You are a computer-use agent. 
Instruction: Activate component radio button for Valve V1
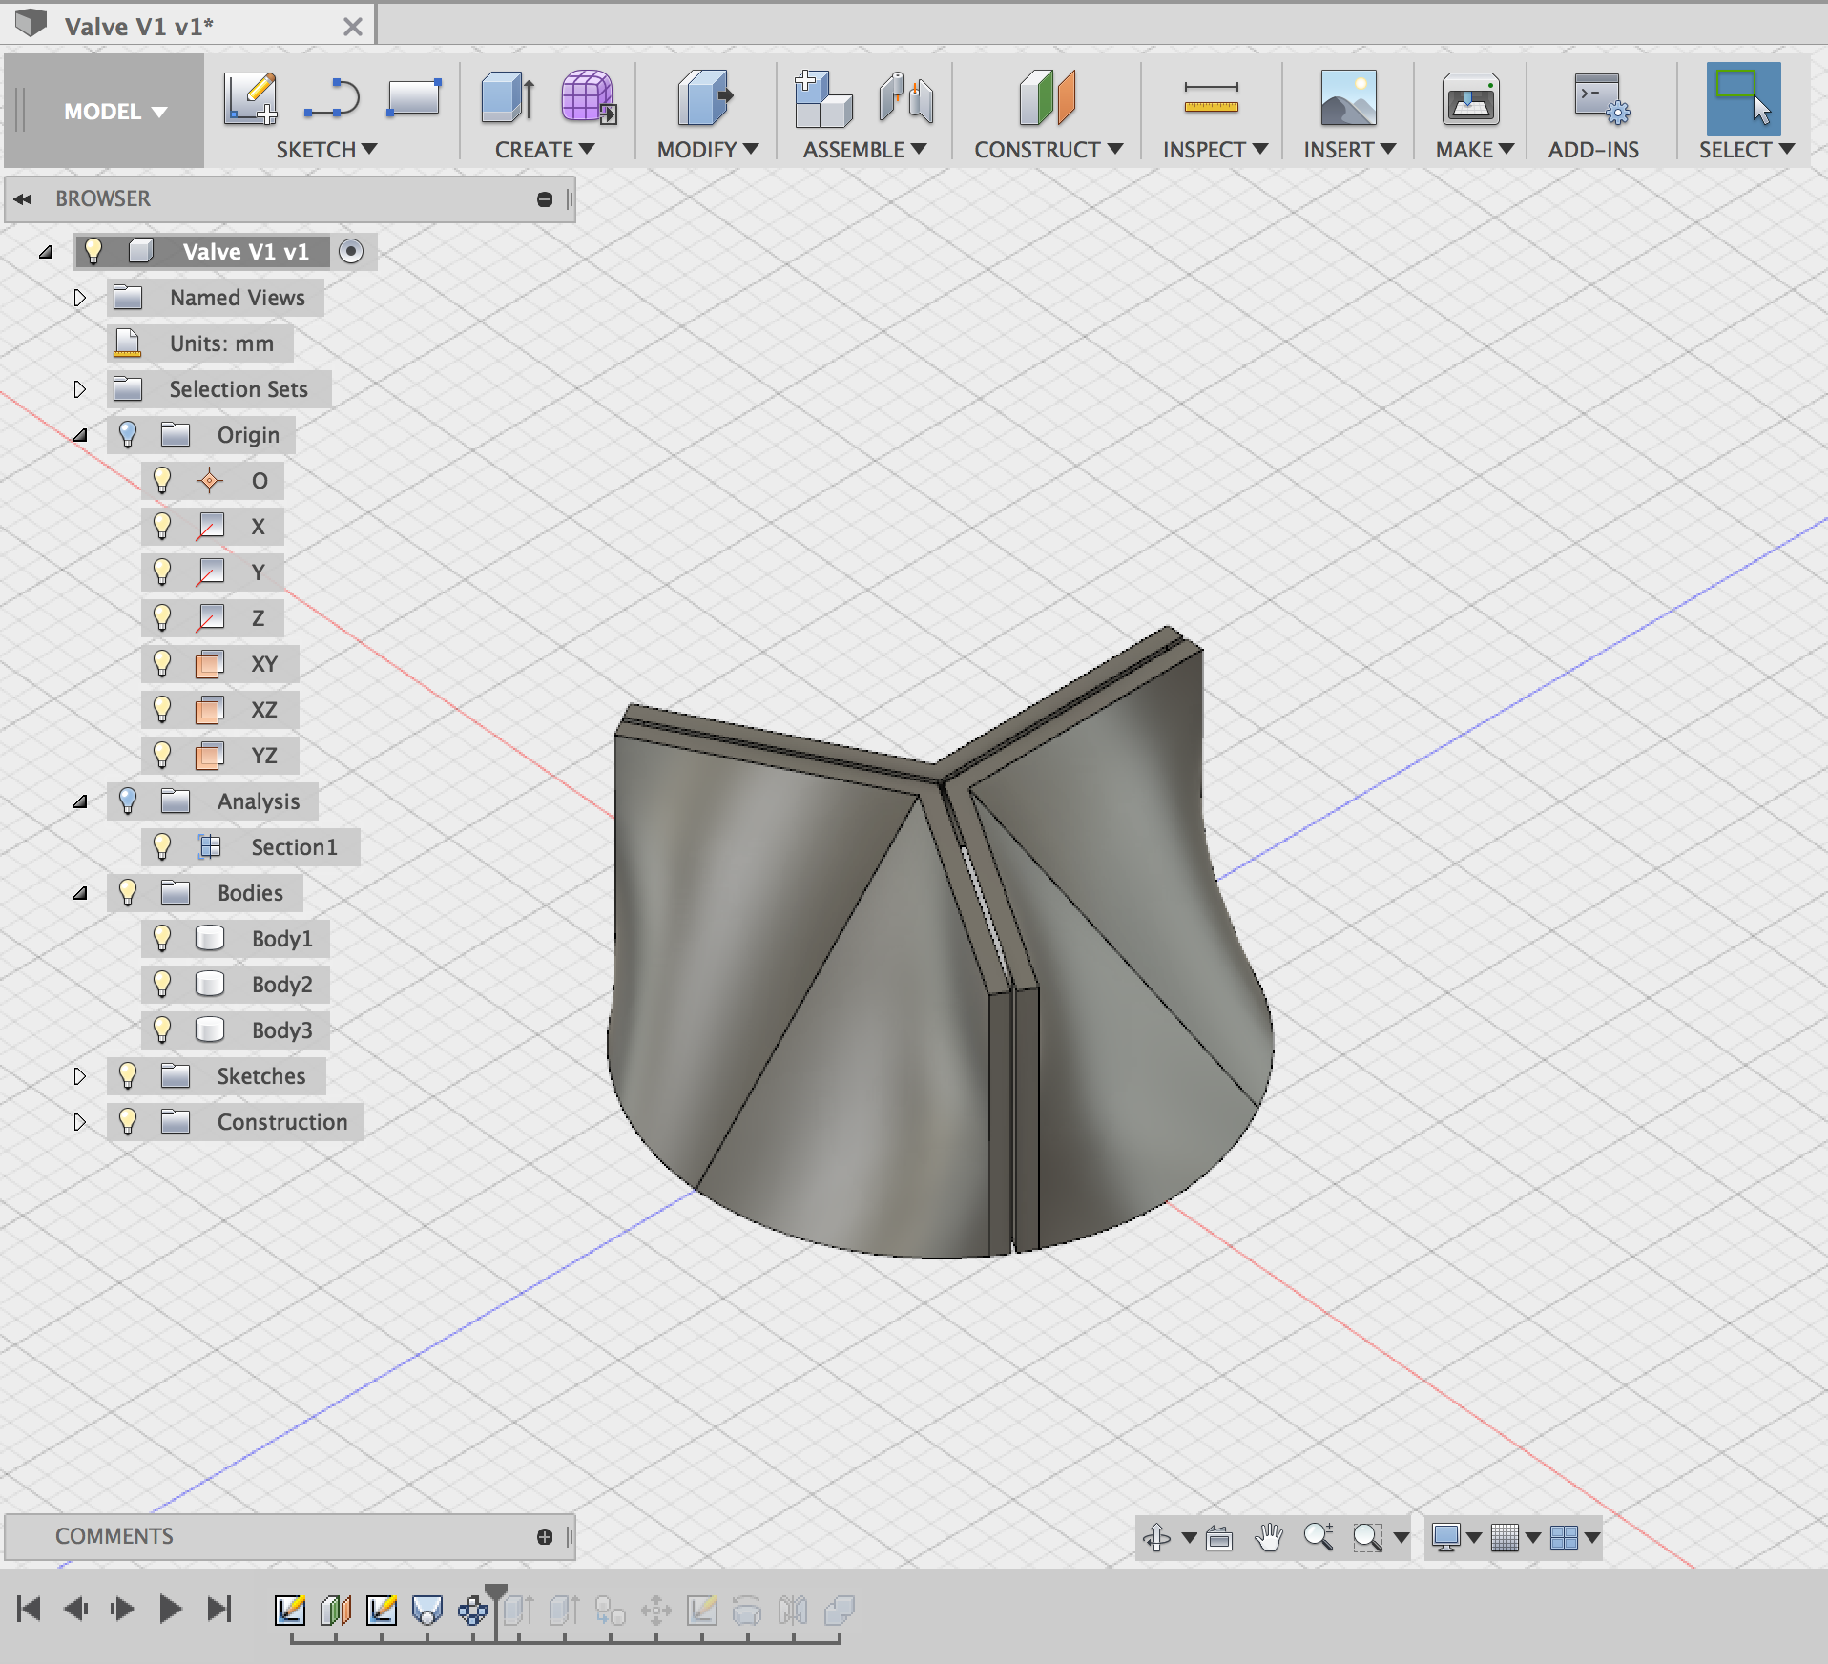pyautogui.click(x=351, y=251)
